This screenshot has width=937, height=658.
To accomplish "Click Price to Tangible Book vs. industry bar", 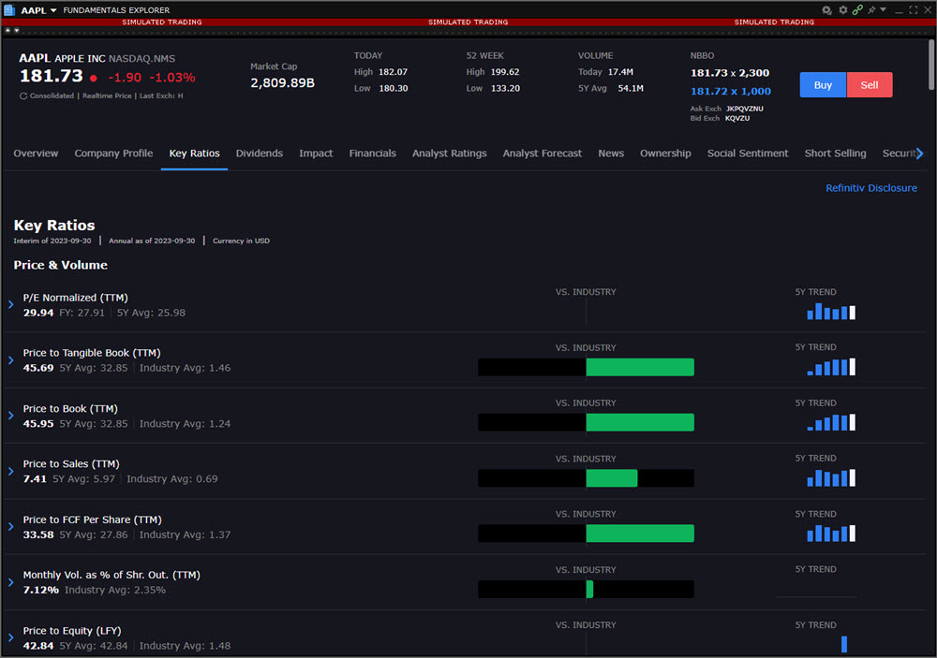I will click(587, 367).
